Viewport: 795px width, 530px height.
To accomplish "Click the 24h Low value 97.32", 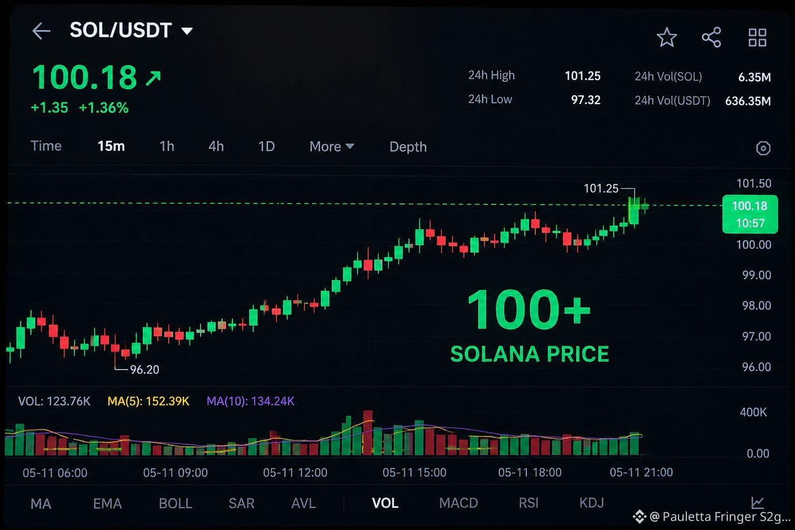I will coord(585,100).
